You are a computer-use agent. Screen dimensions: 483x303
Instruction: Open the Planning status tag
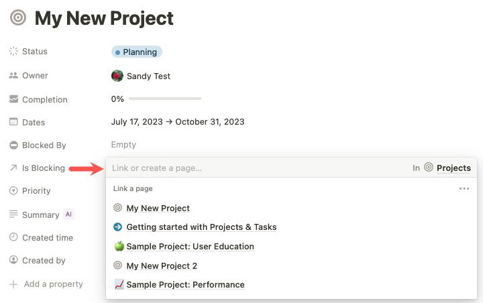[x=136, y=52]
